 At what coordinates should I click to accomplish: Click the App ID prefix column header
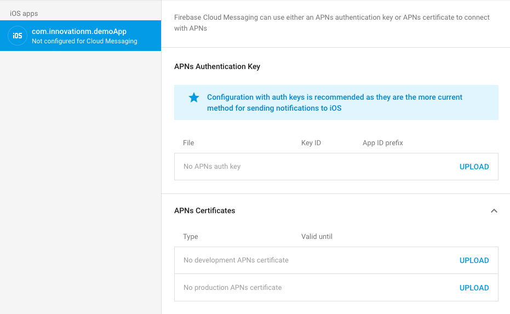click(x=382, y=143)
